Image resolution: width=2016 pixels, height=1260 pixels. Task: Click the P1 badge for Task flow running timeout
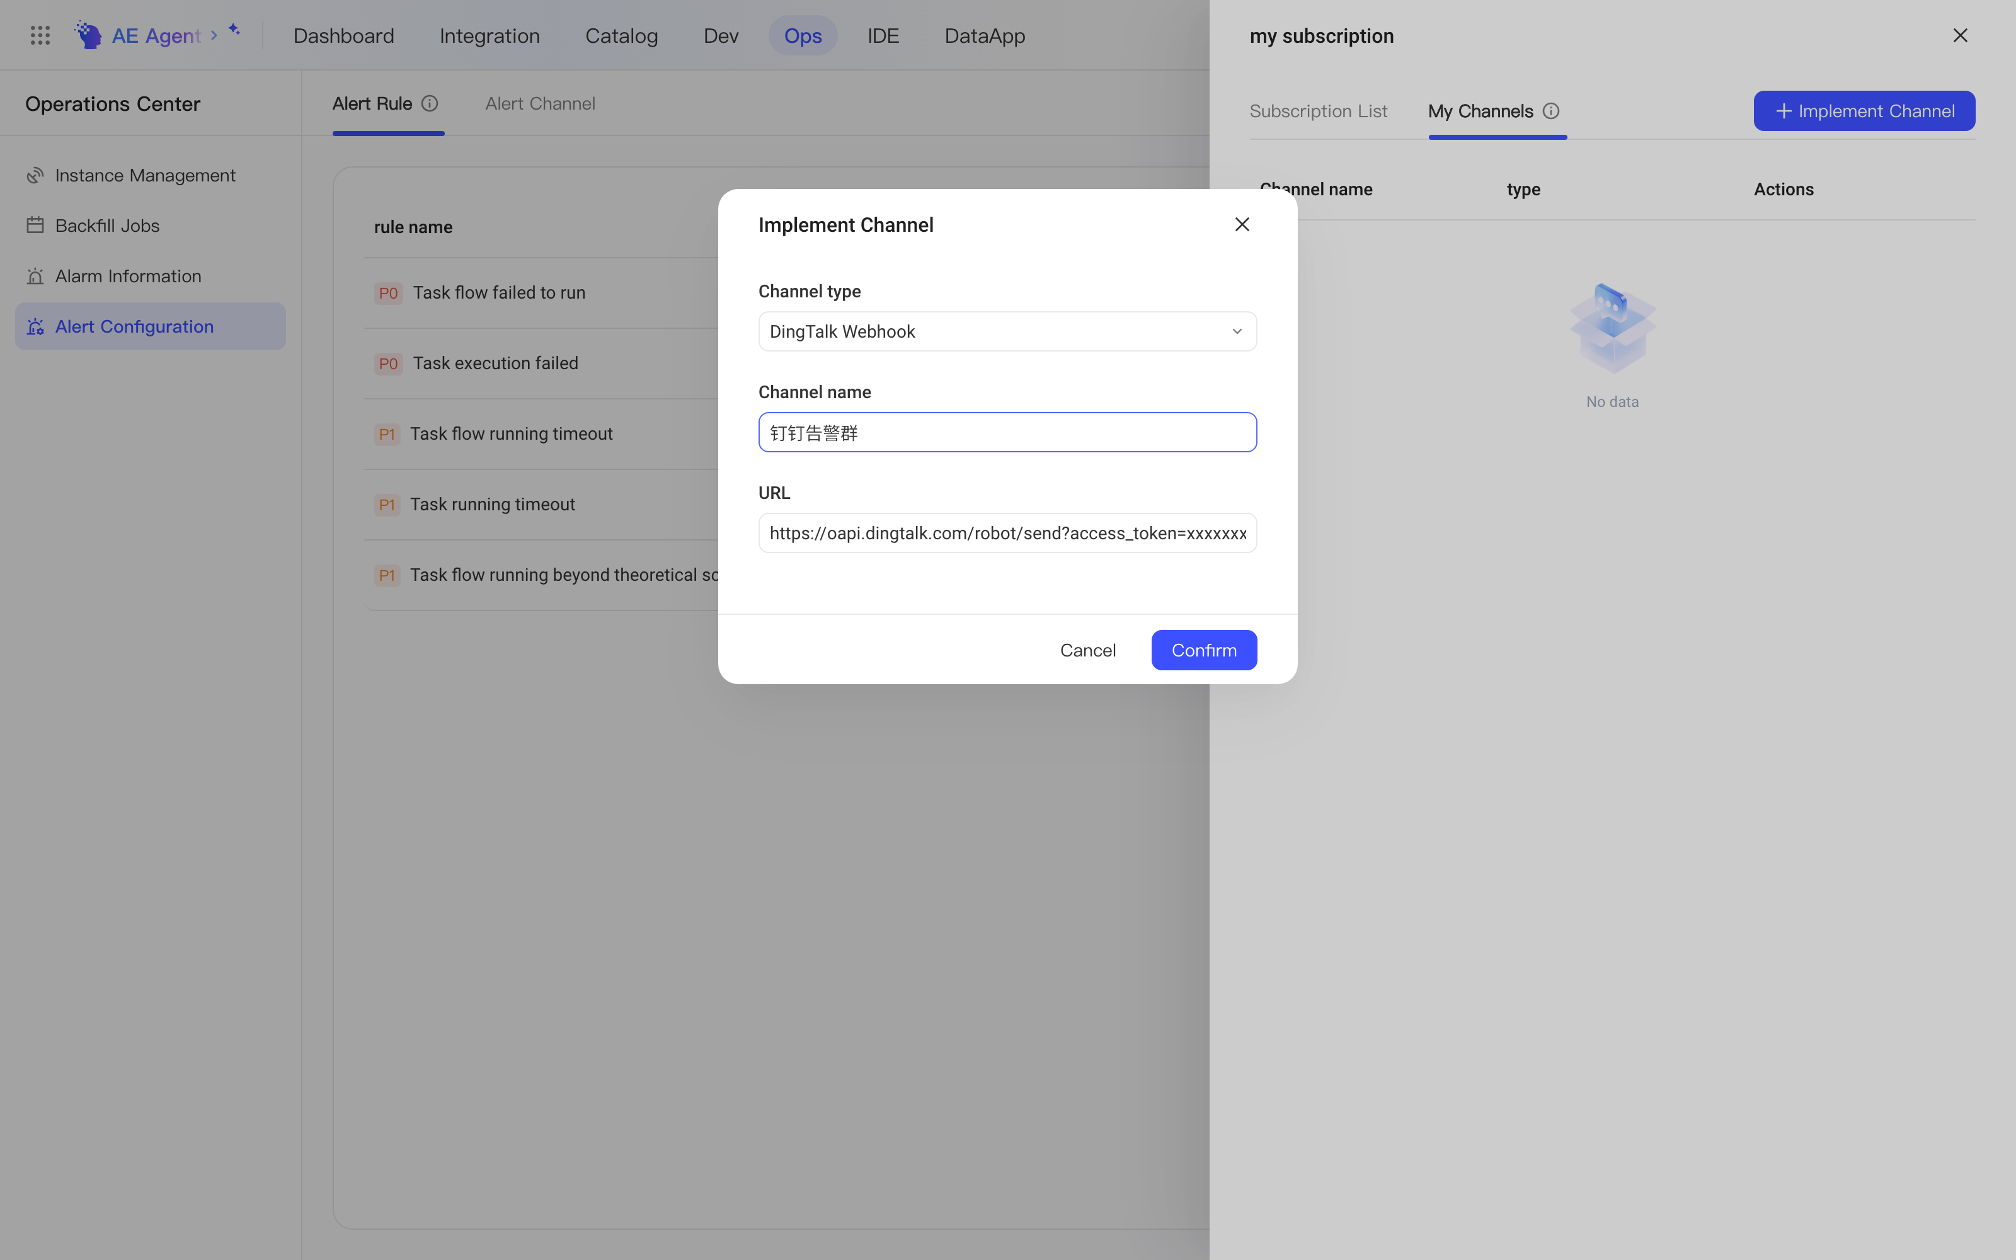pyautogui.click(x=387, y=434)
